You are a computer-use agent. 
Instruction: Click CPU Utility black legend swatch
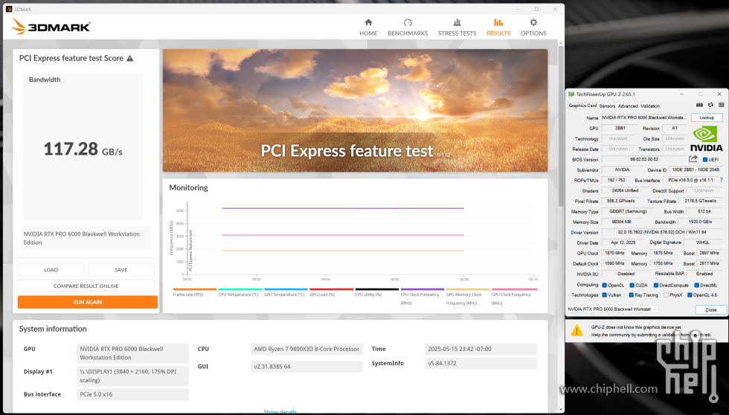click(376, 289)
